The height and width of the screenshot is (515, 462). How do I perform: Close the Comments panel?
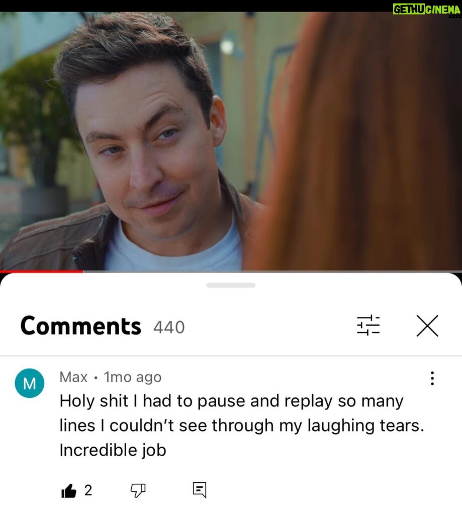tap(427, 326)
